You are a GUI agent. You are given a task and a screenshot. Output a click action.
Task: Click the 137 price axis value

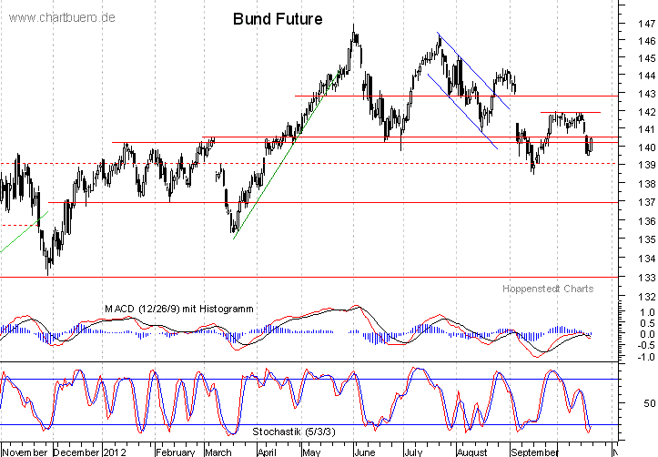646,202
